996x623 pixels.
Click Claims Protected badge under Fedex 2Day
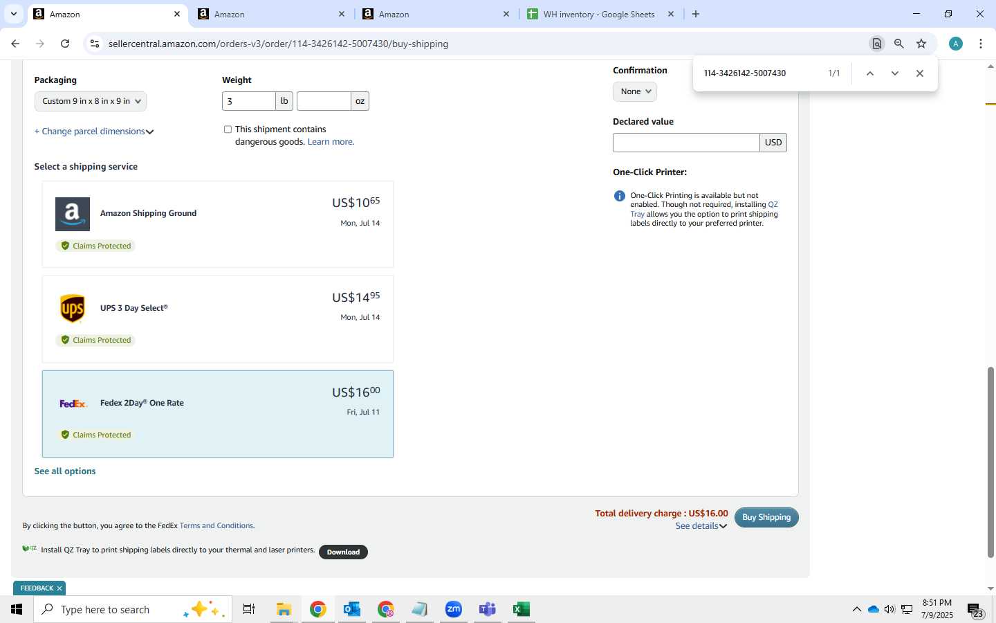pyautogui.click(x=95, y=435)
